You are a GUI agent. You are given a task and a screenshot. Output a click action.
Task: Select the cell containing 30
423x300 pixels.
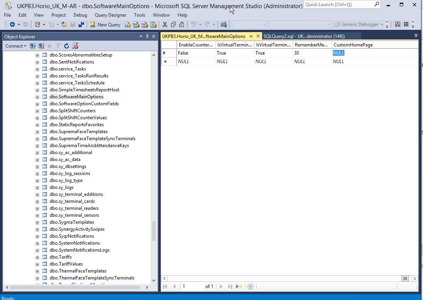click(312, 53)
